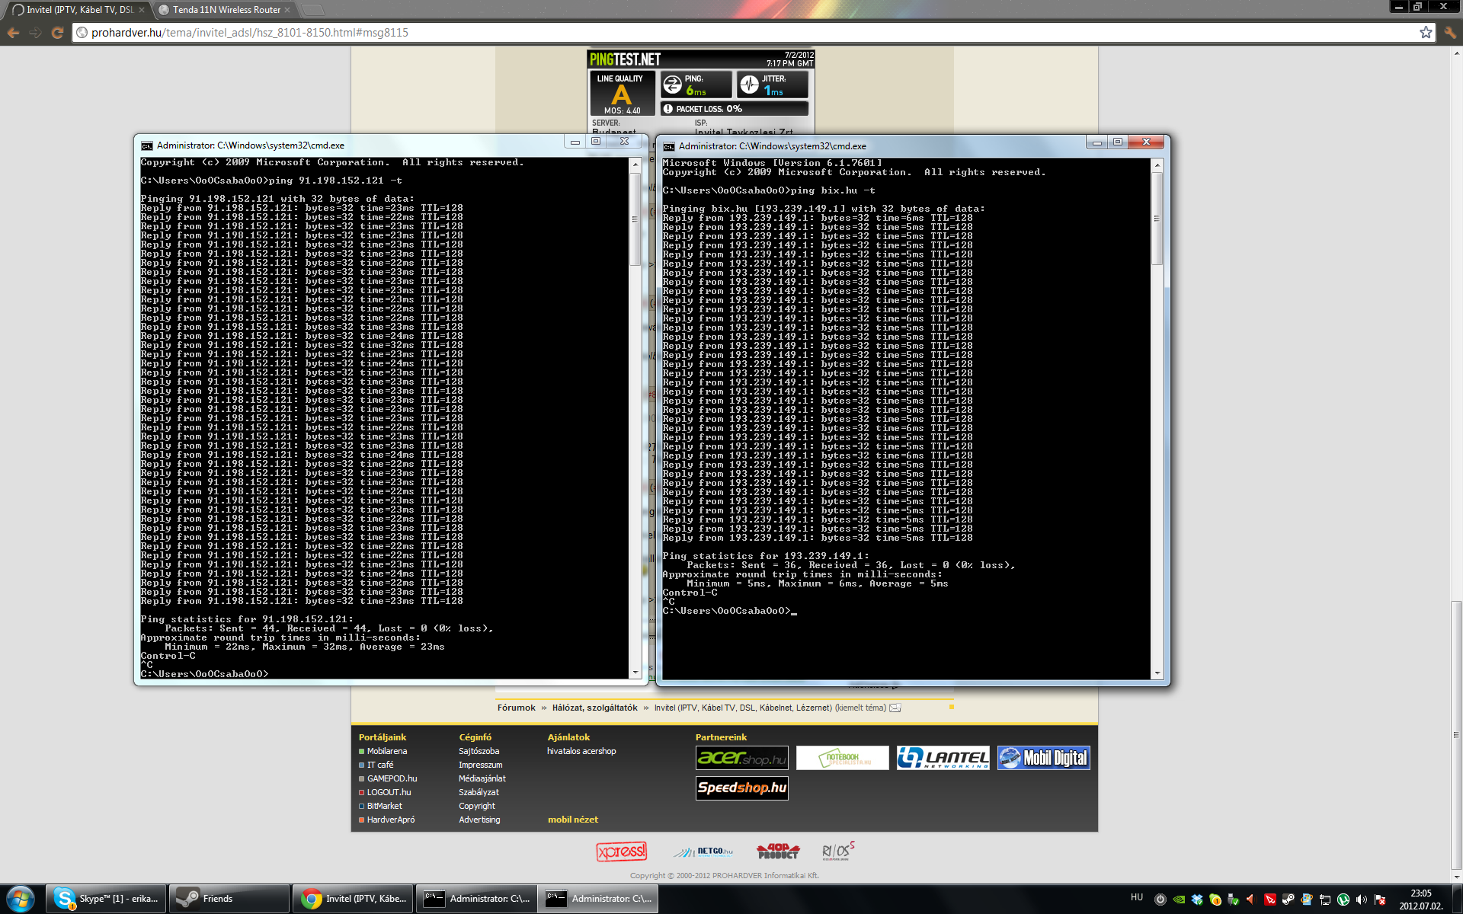1463x914 pixels.
Task: Open the Windows Start orb
Action: 21,899
